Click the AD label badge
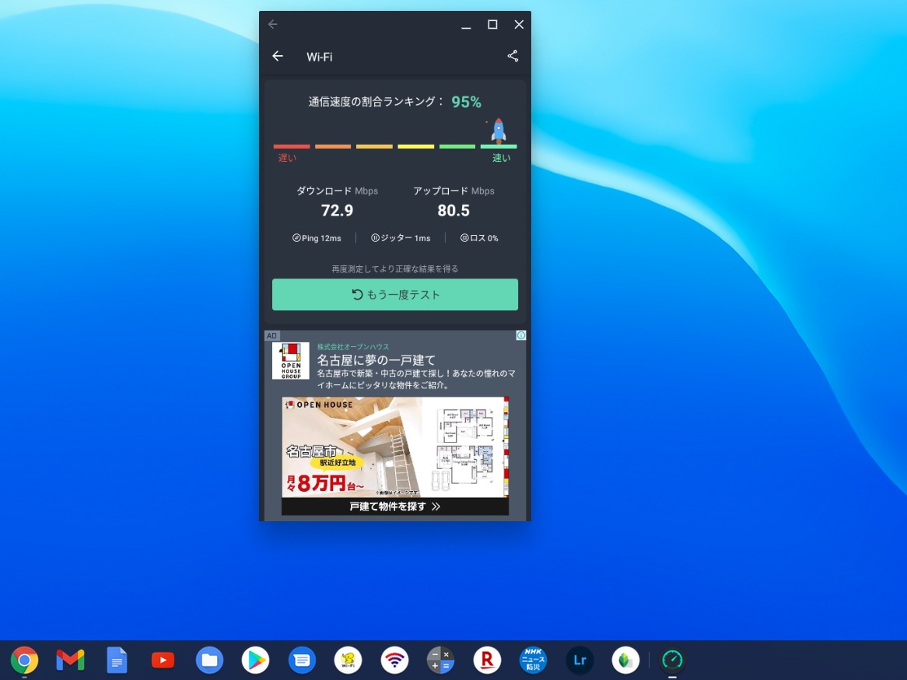 (x=272, y=335)
